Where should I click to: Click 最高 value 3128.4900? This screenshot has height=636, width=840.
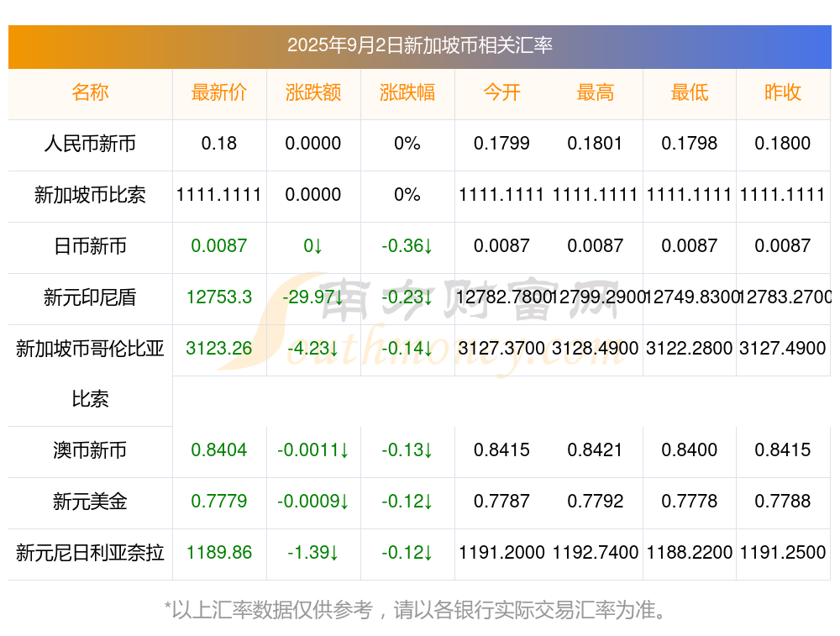(x=596, y=349)
